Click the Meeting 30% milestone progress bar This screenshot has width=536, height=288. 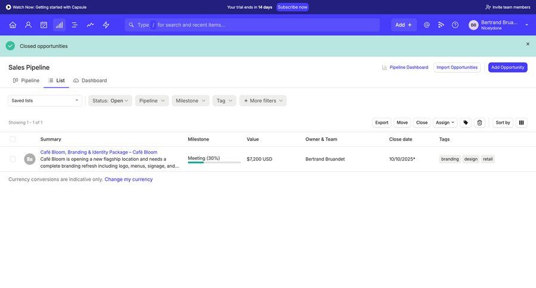214,162
